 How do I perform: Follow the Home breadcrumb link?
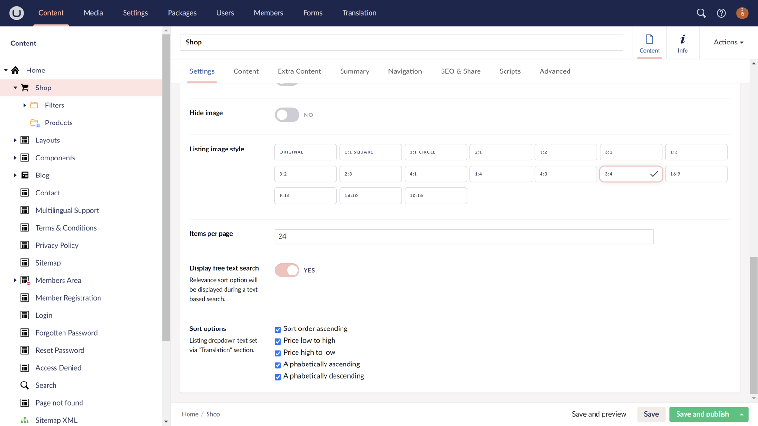[x=190, y=414]
